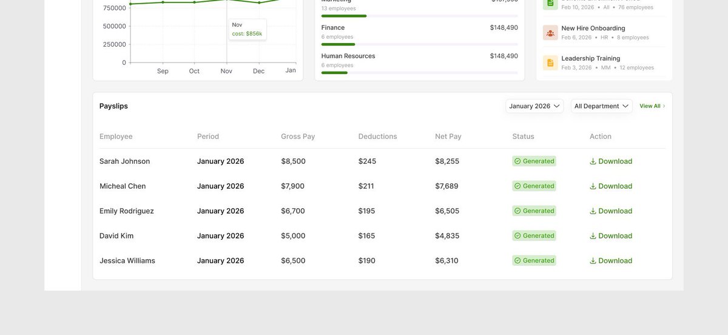This screenshot has width=728, height=335.
Task: Select employee name Micheal Chen
Action: pos(123,186)
